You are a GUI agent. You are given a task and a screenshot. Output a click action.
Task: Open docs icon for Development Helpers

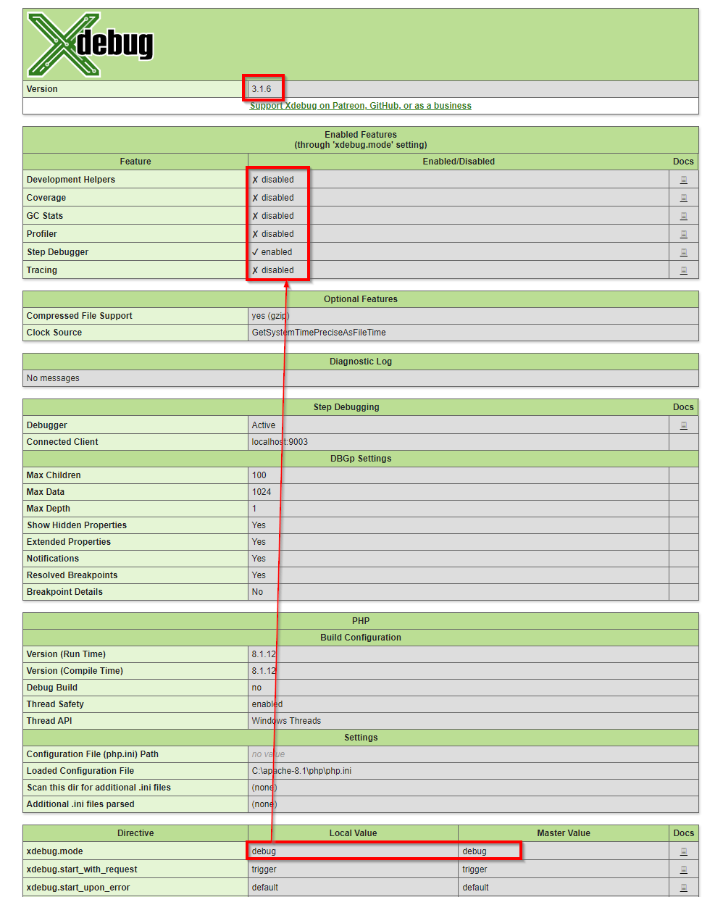(683, 180)
